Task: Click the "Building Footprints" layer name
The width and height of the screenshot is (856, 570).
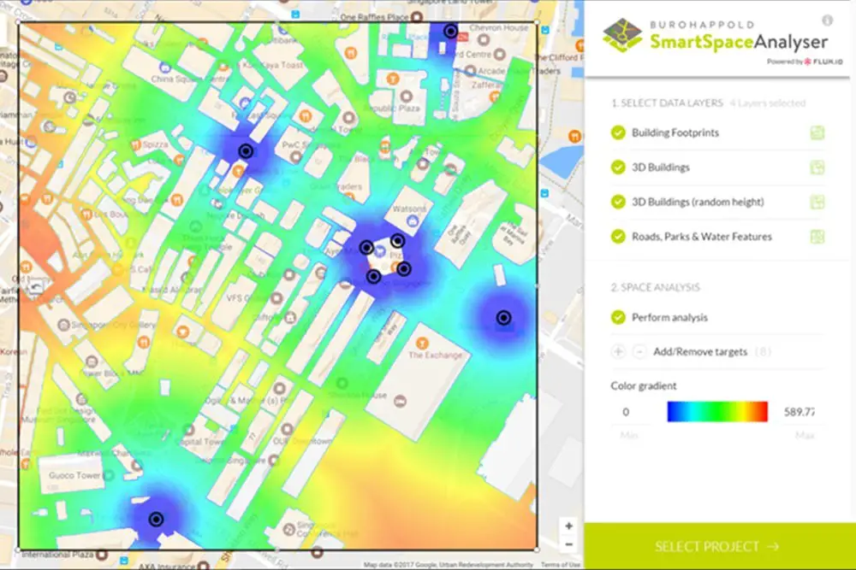Action: coord(675,133)
